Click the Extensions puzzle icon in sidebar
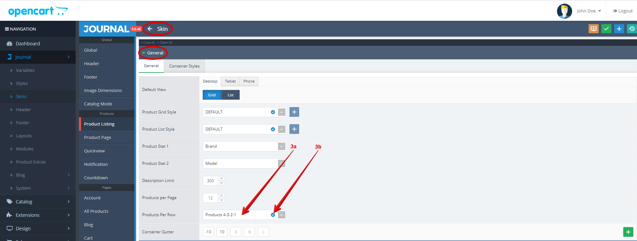Viewport: 637px width, 241px height. (9, 215)
